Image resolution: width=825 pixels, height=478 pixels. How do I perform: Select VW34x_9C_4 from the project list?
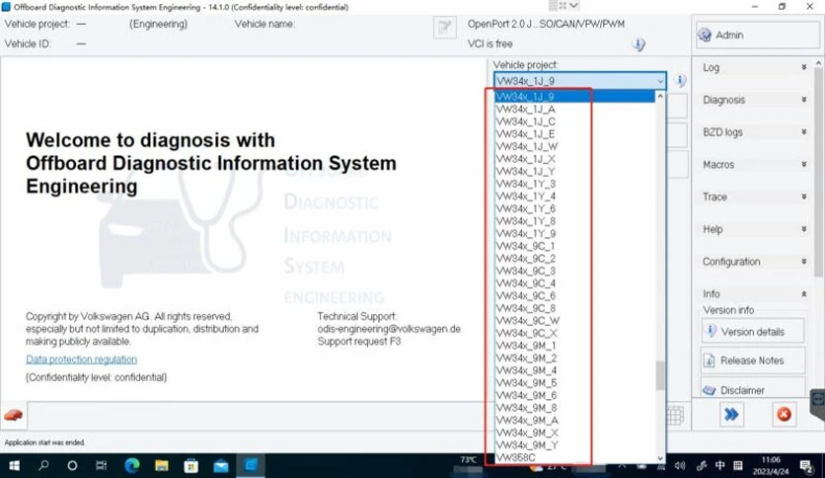[574, 283]
